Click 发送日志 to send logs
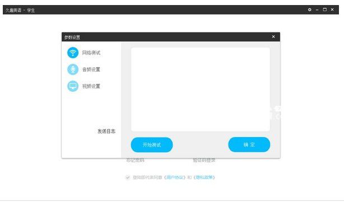The width and height of the screenshot is (344, 202). click(106, 131)
